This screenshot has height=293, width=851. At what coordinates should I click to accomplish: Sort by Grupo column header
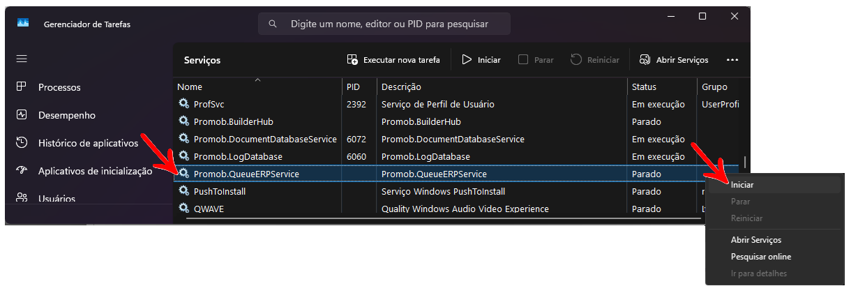point(714,87)
